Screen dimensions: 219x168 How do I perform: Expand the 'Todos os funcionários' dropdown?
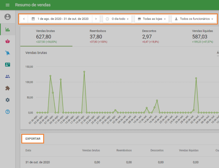(x=194, y=19)
